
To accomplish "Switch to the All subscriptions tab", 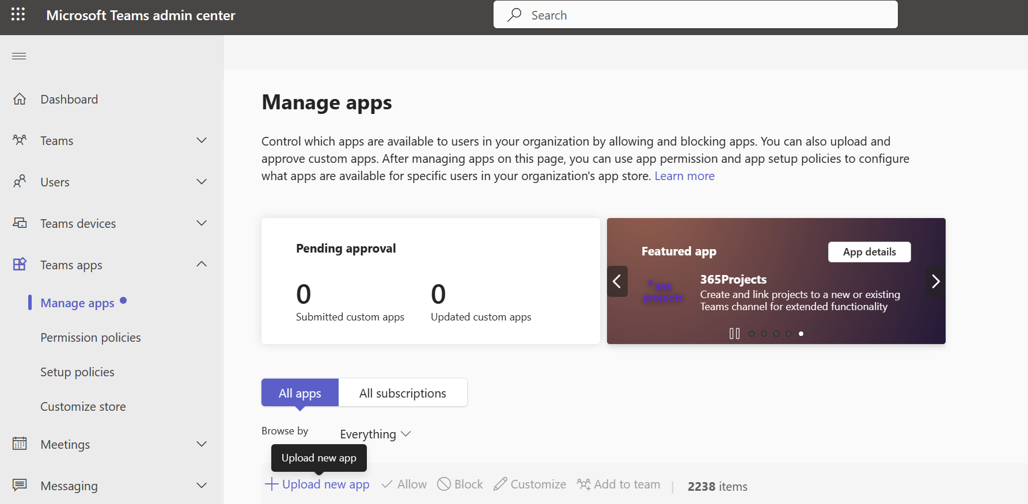I will pos(403,393).
